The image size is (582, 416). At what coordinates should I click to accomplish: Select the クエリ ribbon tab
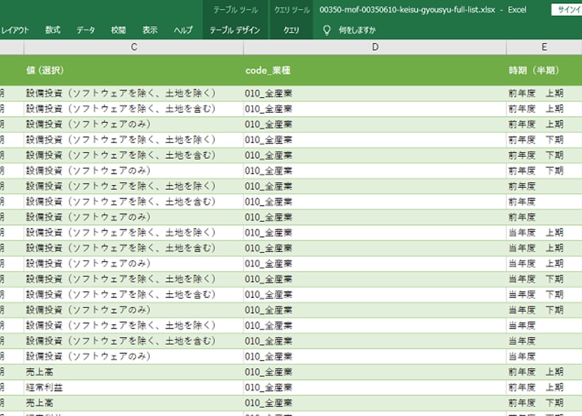[x=292, y=30]
